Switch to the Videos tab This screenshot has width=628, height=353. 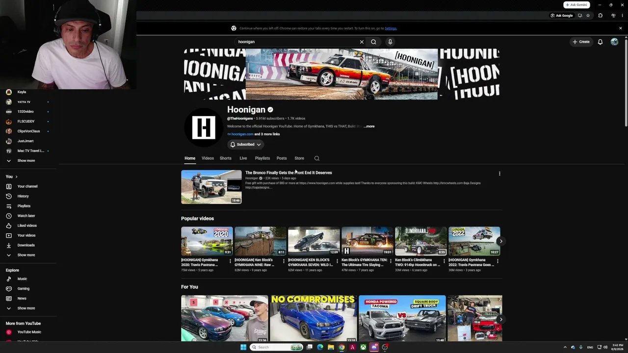point(208,158)
